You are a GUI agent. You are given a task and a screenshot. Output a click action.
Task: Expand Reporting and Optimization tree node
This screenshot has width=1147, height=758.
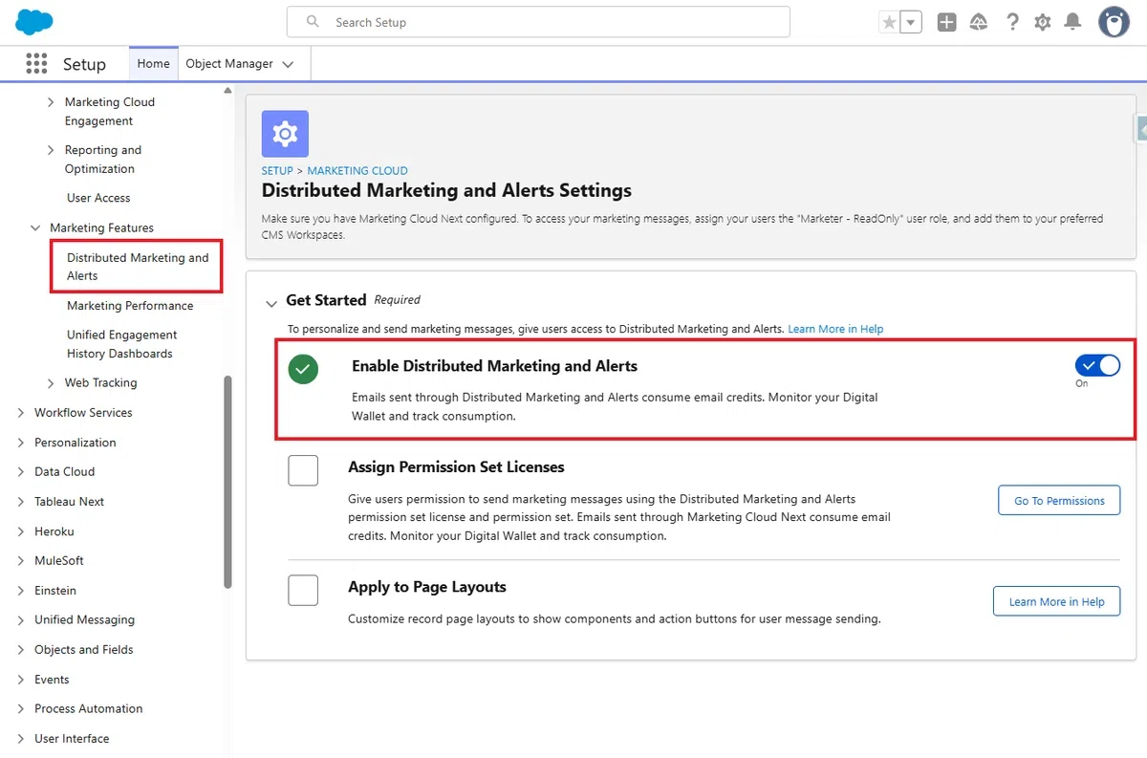coord(51,150)
